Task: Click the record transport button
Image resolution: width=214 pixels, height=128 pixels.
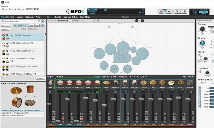Action: (x=173, y=11)
